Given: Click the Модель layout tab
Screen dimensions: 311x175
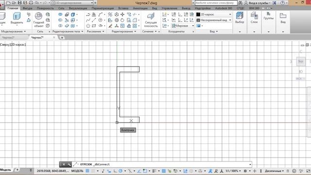Looking at the screenshot, I should [5, 170].
